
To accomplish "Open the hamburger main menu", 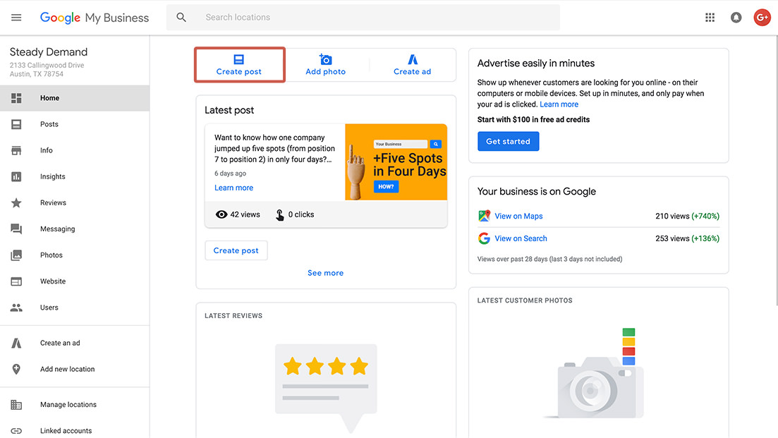I will click(16, 18).
